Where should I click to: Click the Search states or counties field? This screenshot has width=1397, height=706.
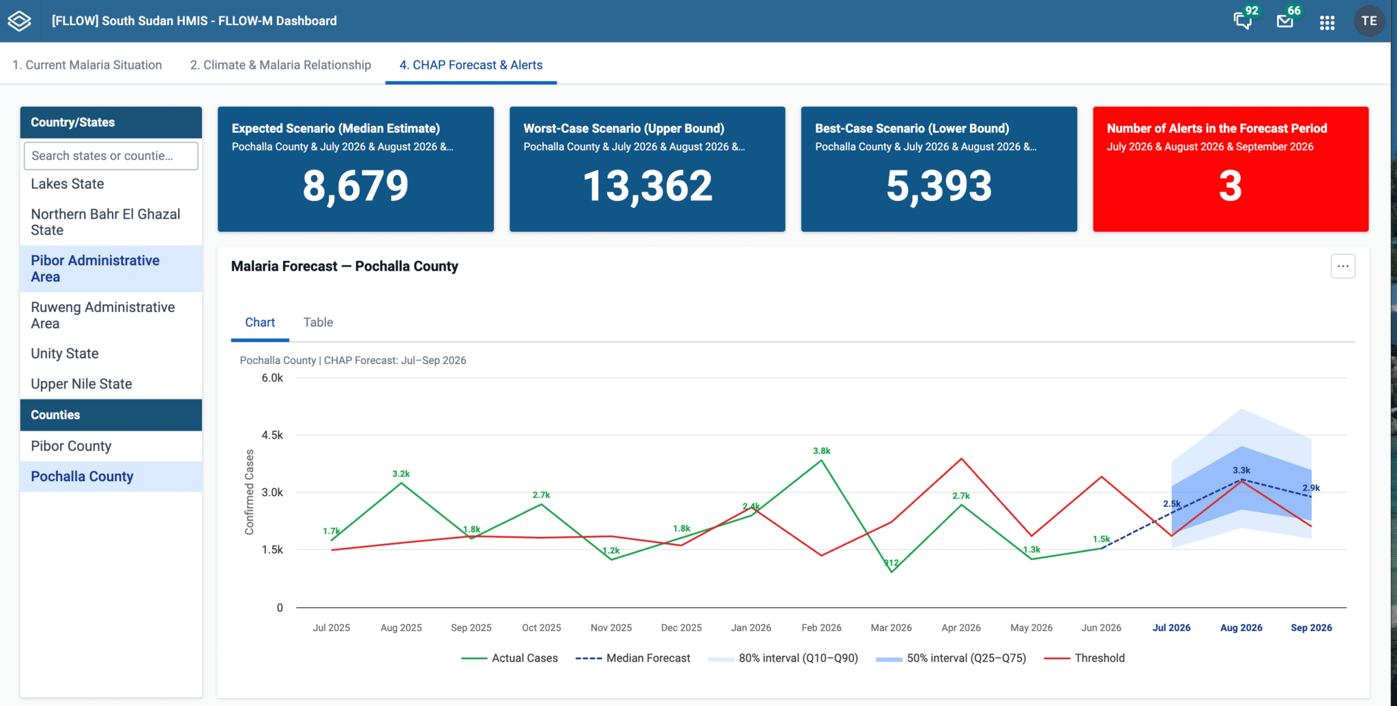pyautogui.click(x=111, y=156)
